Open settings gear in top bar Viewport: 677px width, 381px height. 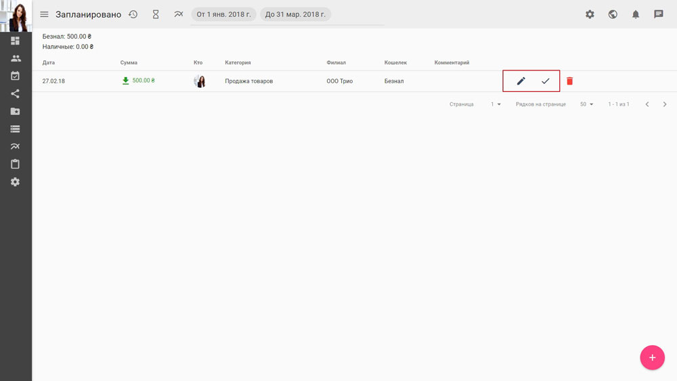590,14
